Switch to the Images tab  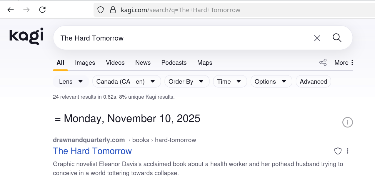85,63
